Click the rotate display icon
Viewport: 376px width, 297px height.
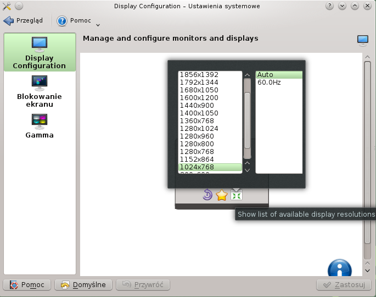207,195
